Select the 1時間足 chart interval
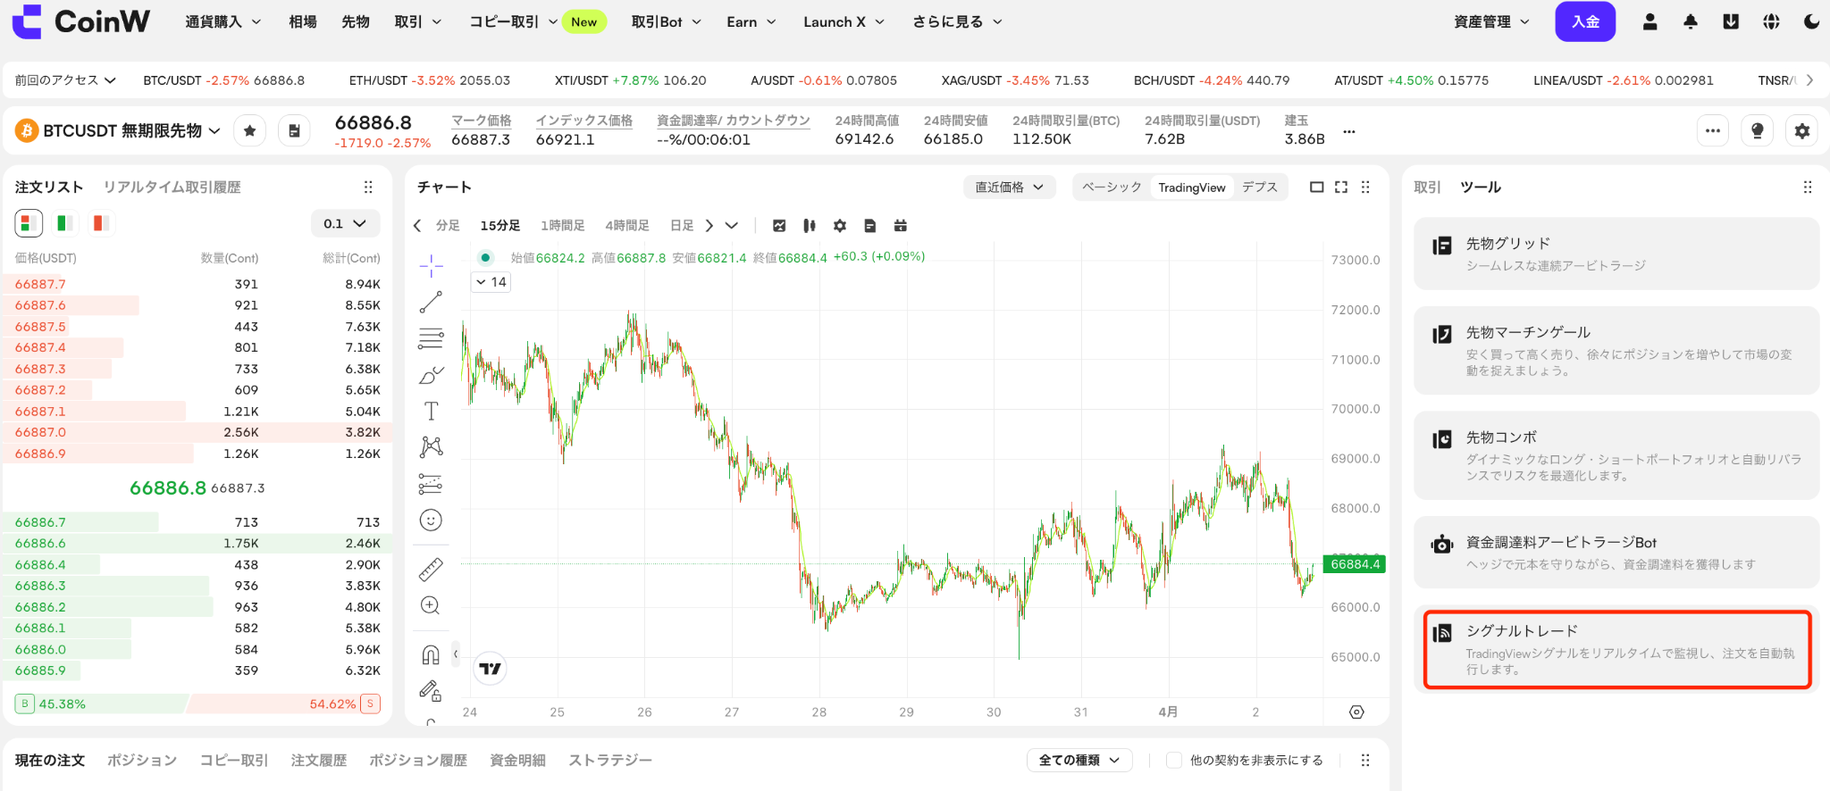The width and height of the screenshot is (1830, 791). point(563,226)
